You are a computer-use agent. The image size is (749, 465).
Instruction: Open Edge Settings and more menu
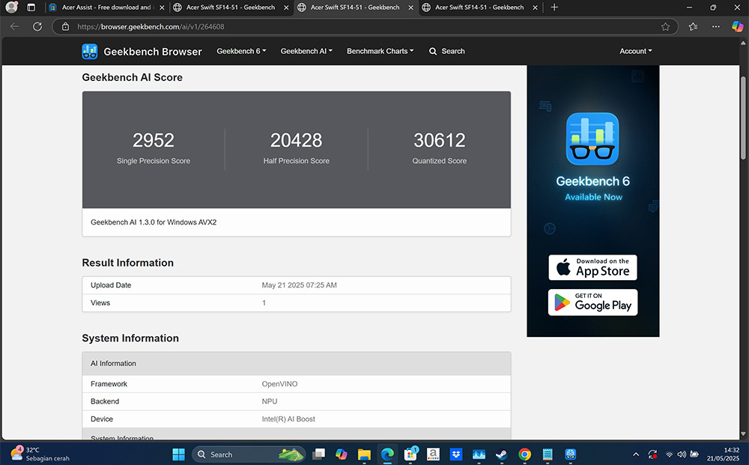[x=715, y=27]
